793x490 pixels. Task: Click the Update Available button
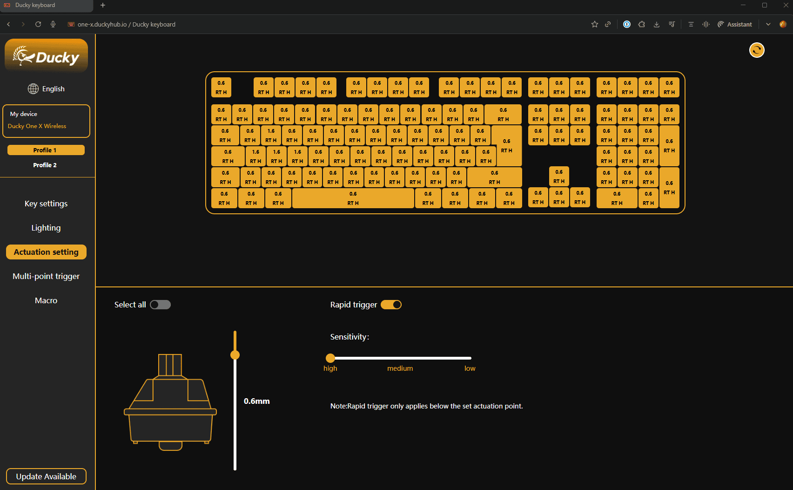click(46, 476)
